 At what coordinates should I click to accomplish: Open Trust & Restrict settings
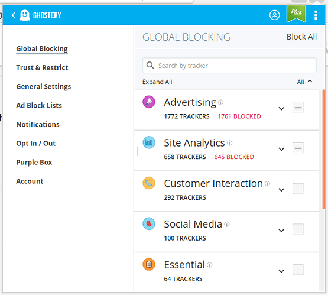pyautogui.click(x=42, y=67)
